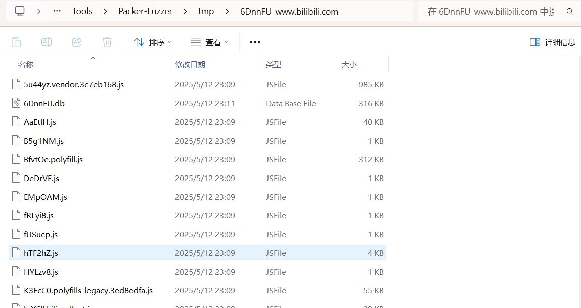Click the file icon of BfvtOe.polyfill.js
581x308 pixels.
16,159
